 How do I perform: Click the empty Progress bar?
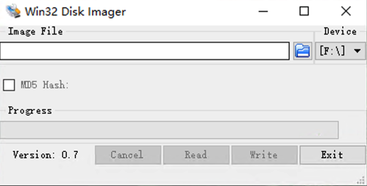169,130
